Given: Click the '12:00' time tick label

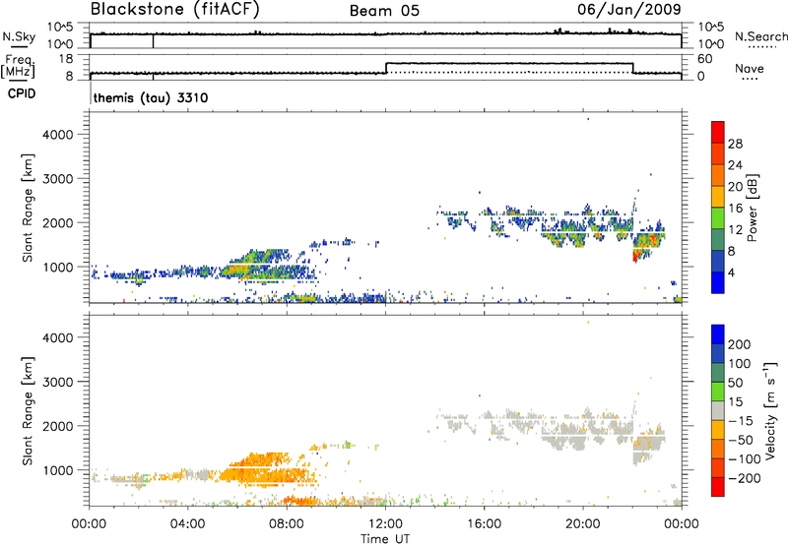Looking at the screenshot, I should click(385, 524).
